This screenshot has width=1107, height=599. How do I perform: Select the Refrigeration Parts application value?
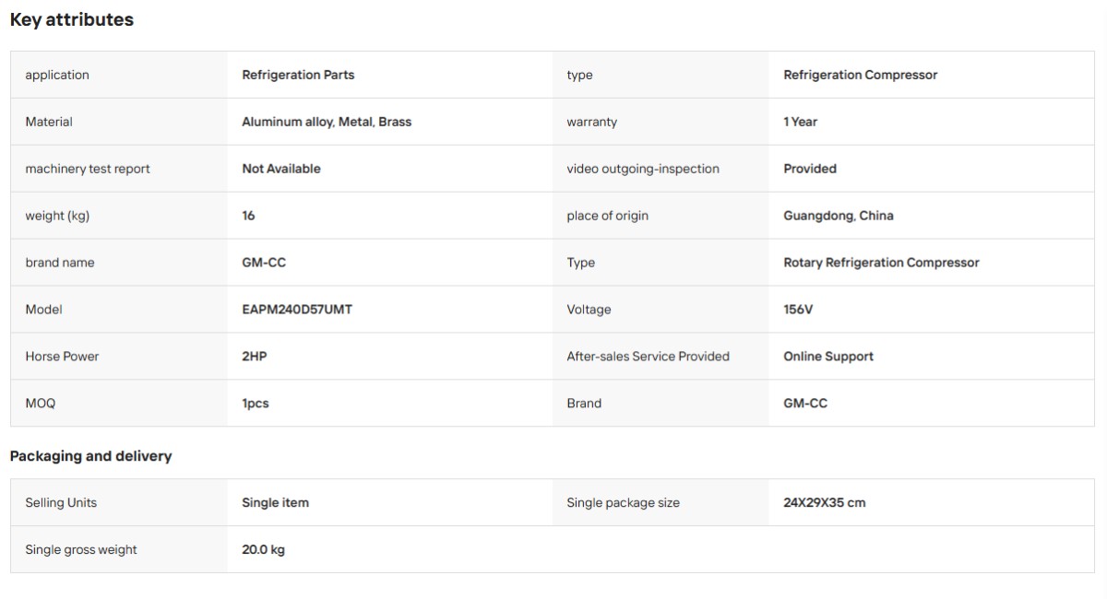tap(298, 75)
